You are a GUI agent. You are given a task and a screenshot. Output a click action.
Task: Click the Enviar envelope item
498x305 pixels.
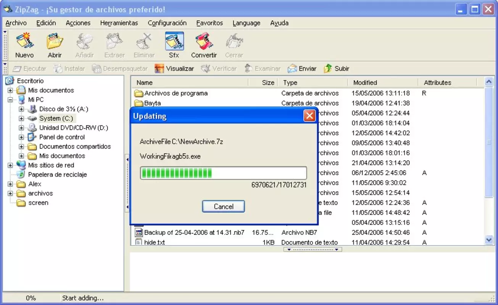302,69
